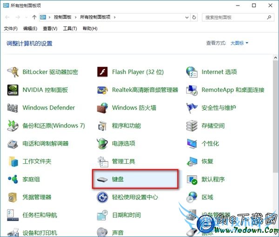This screenshot has height=237, width=279.
Task: Open the Realtek audio manager icon
Action: [102, 90]
